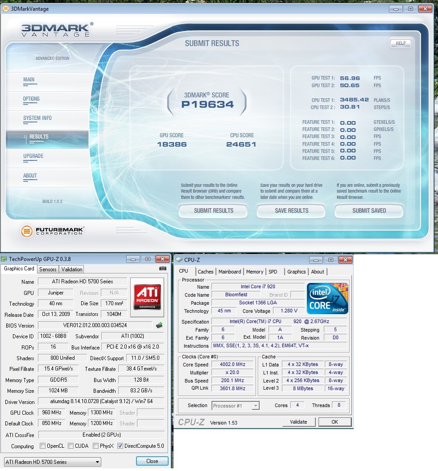Click the Core Speed 4002.0 MHz value
The height and width of the screenshot is (471, 438).
(233, 364)
